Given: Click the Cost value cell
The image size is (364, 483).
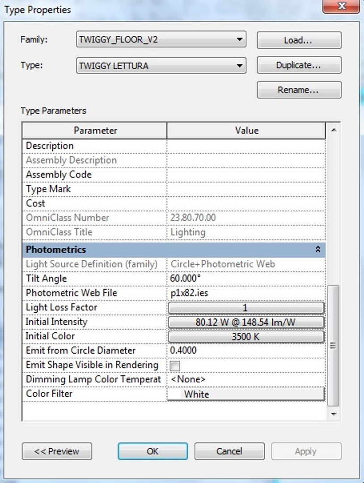Looking at the screenshot, I should 246,203.
